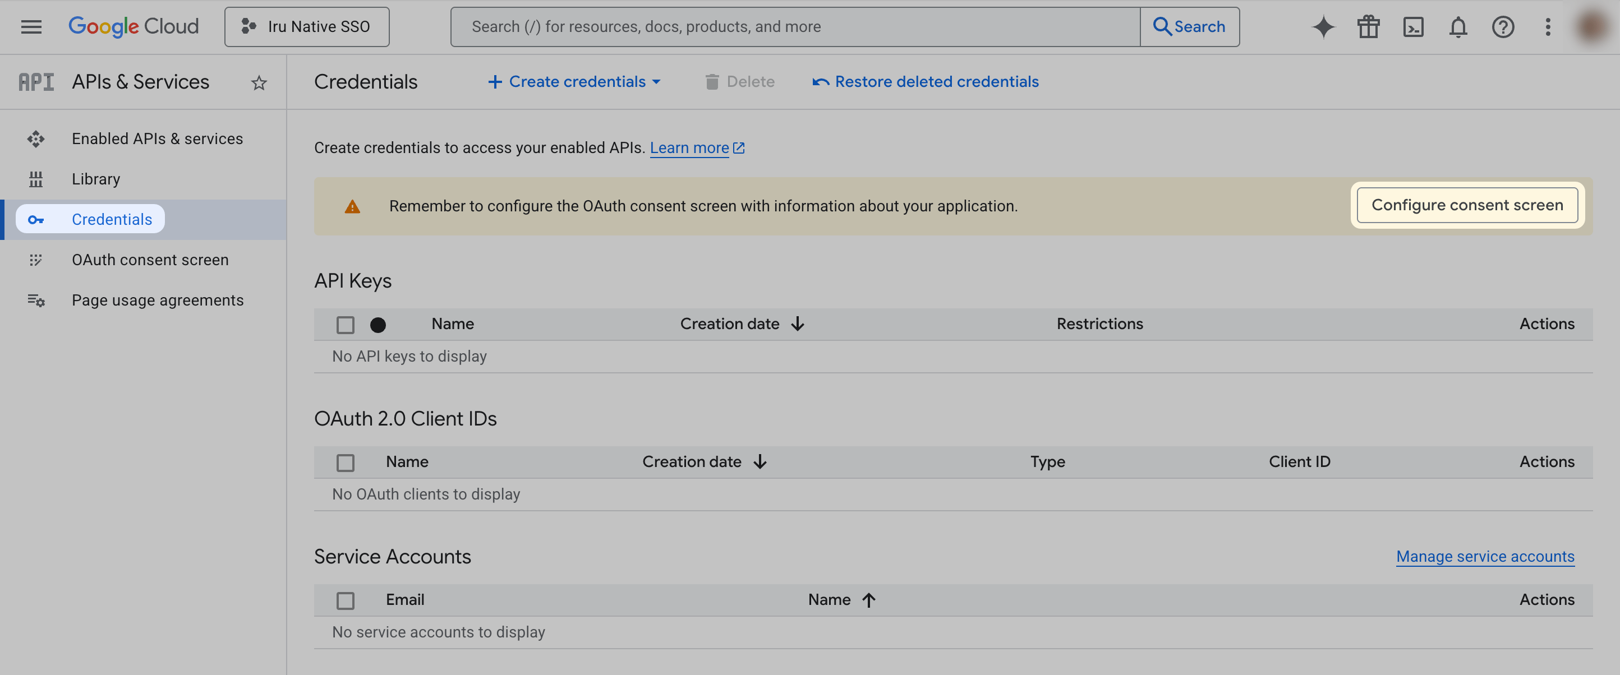Click the magnifier icon in Search button
Viewport: 1620px width, 675px height.
click(x=1162, y=26)
